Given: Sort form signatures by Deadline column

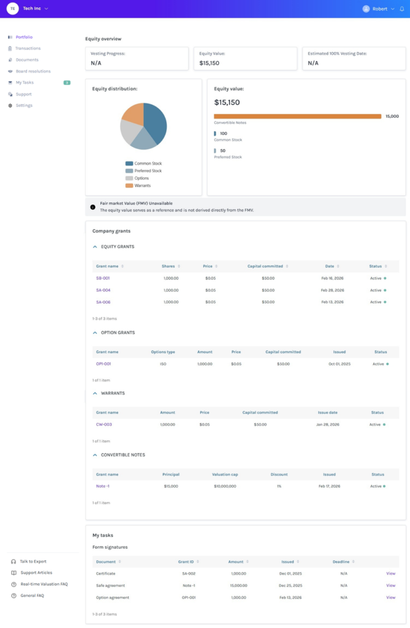Looking at the screenshot, I should tap(354, 562).
